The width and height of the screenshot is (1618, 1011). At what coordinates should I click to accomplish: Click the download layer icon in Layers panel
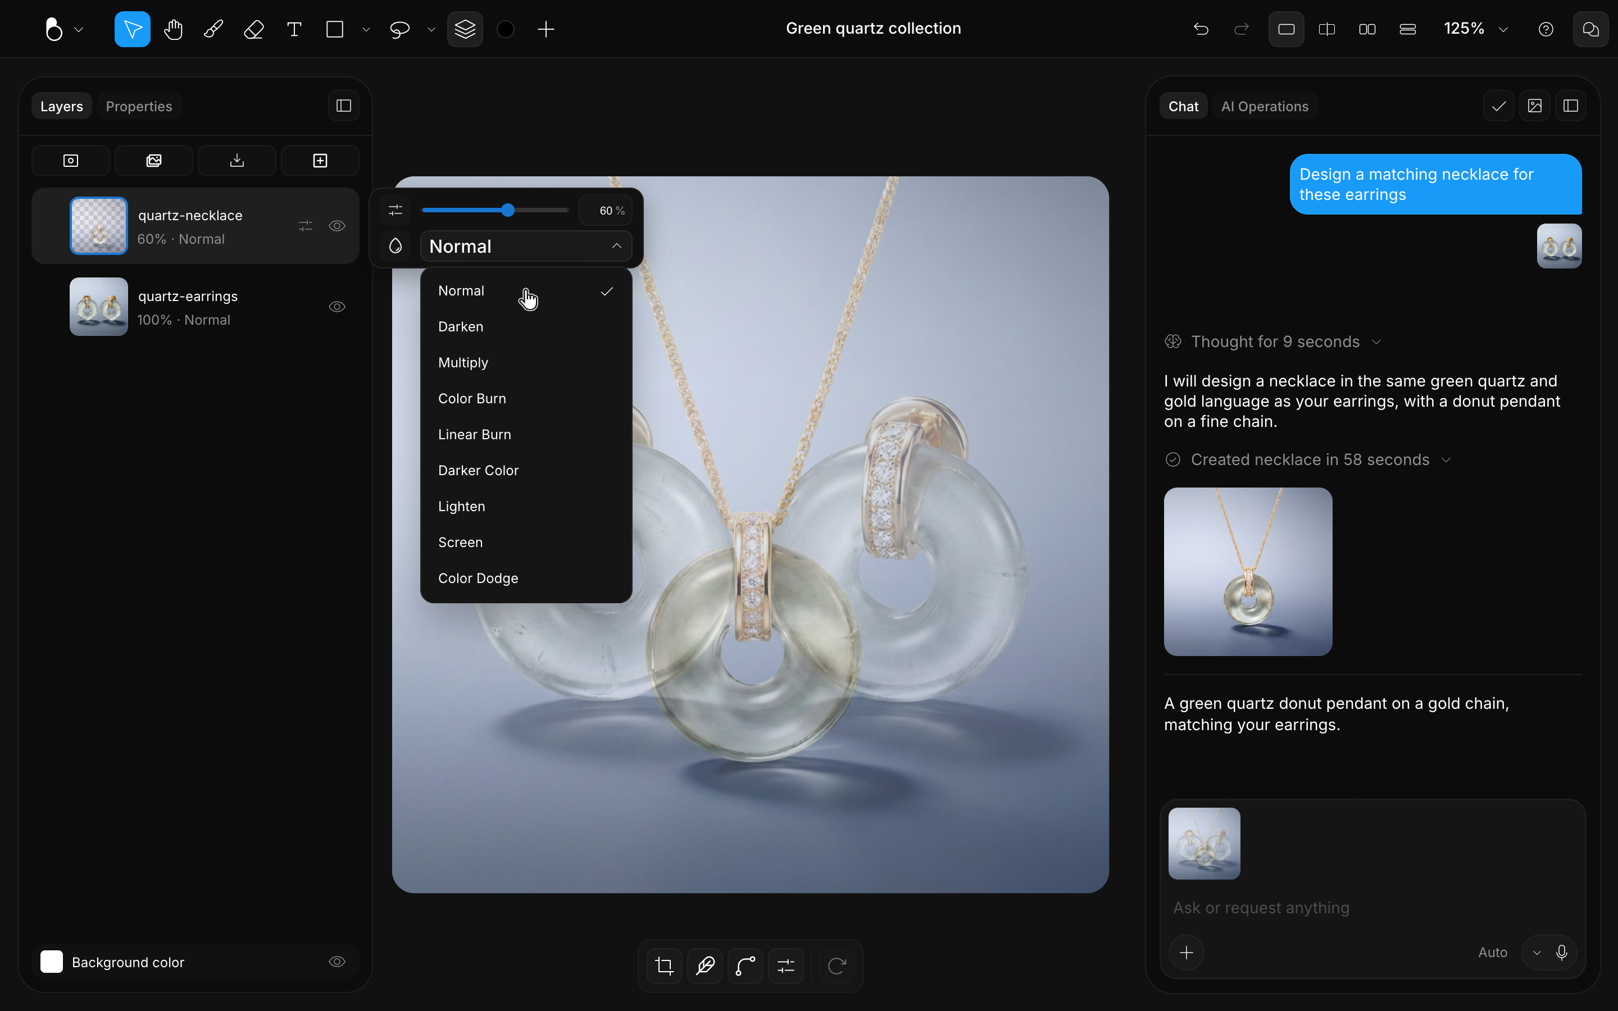pyautogui.click(x=237, y=161)
